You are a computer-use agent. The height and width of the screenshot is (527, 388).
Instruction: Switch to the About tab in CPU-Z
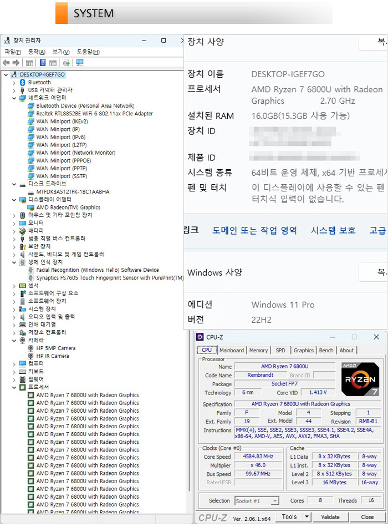(x=346, y=350)
